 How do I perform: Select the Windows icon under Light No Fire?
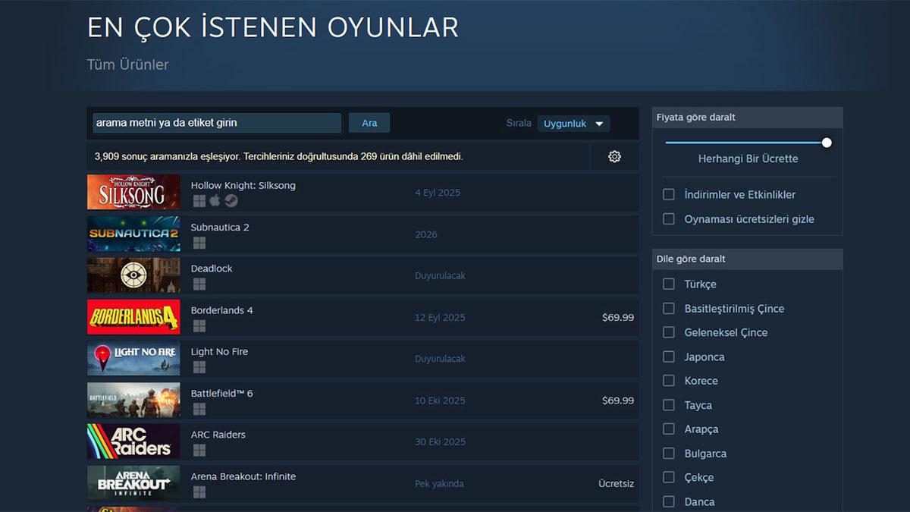[199, 366]
